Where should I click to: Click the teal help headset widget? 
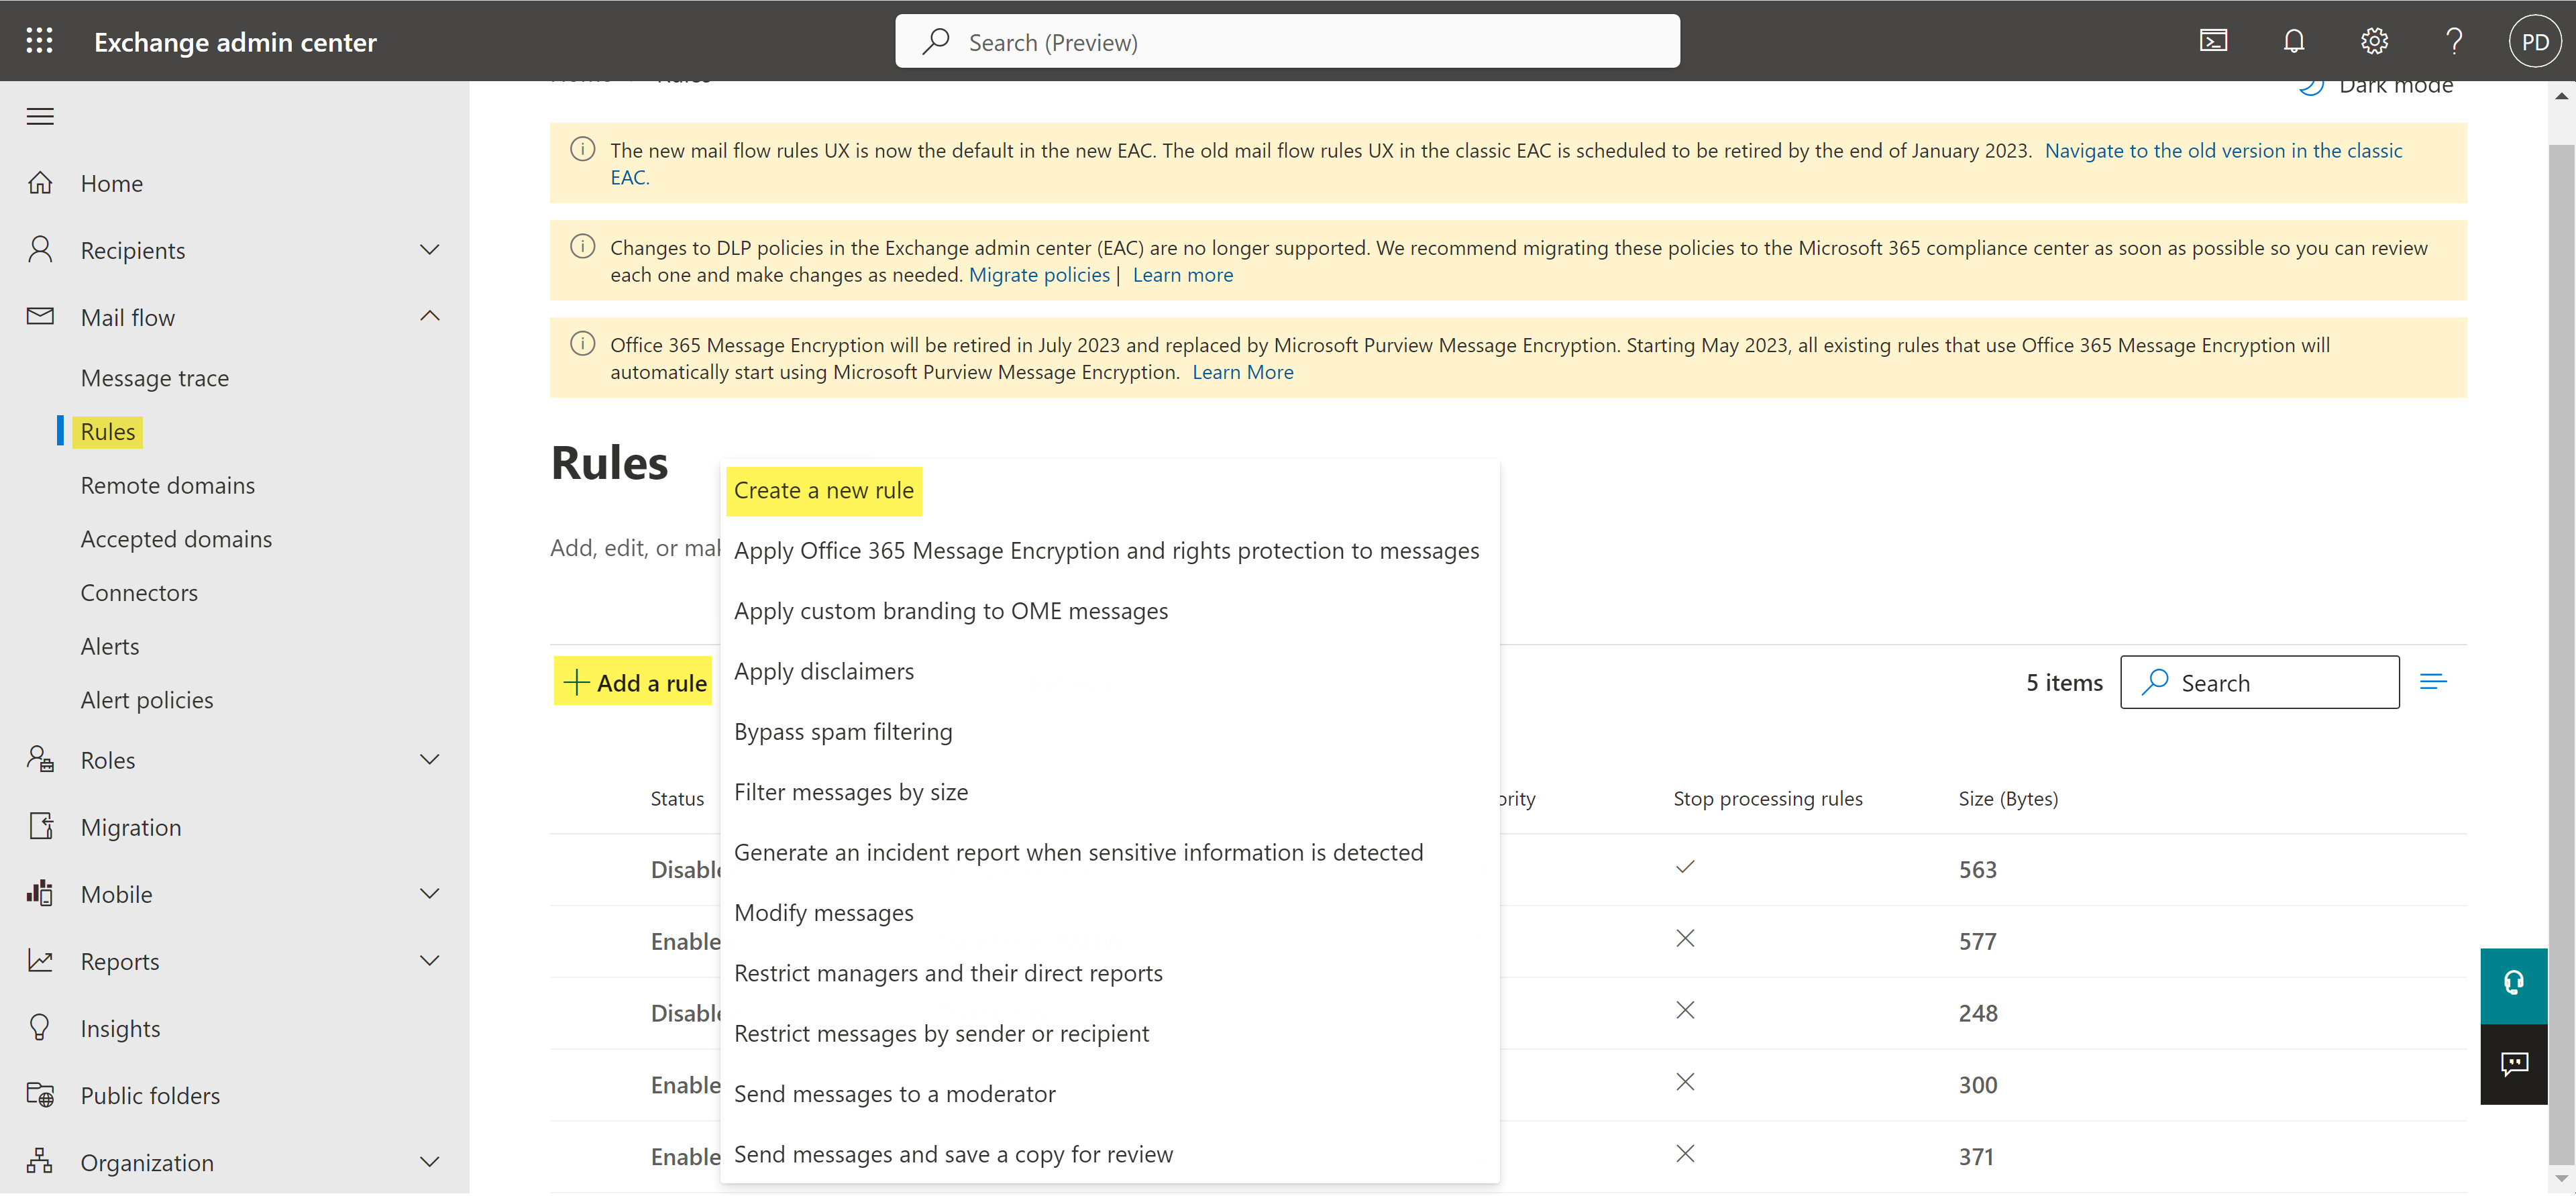pos(2513,984)
